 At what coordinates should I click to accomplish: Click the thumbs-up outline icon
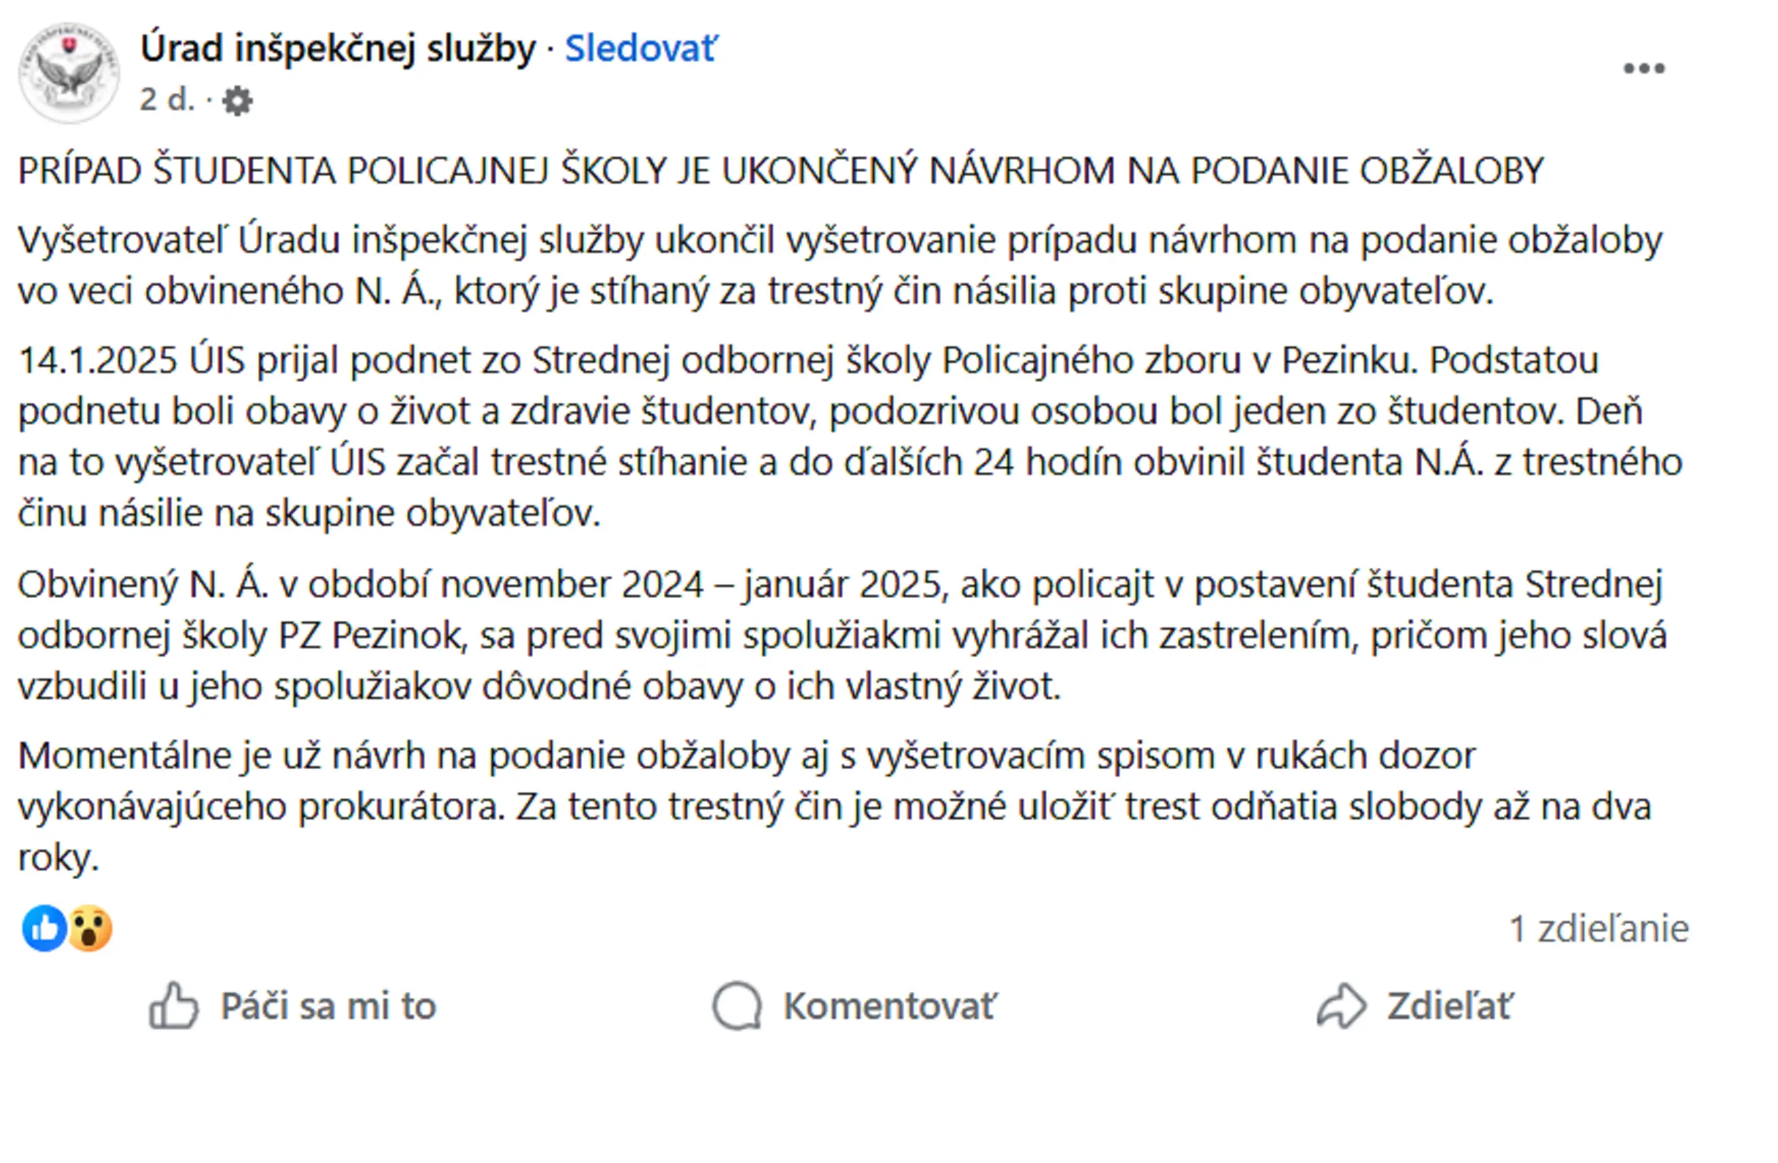pyautogui.click(x=173, y=1005)
